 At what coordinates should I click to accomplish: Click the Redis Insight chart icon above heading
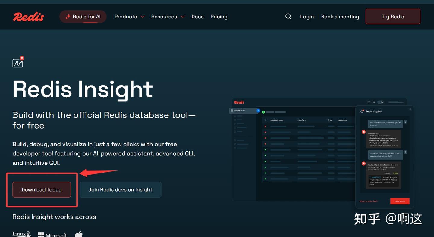(18, 62)
